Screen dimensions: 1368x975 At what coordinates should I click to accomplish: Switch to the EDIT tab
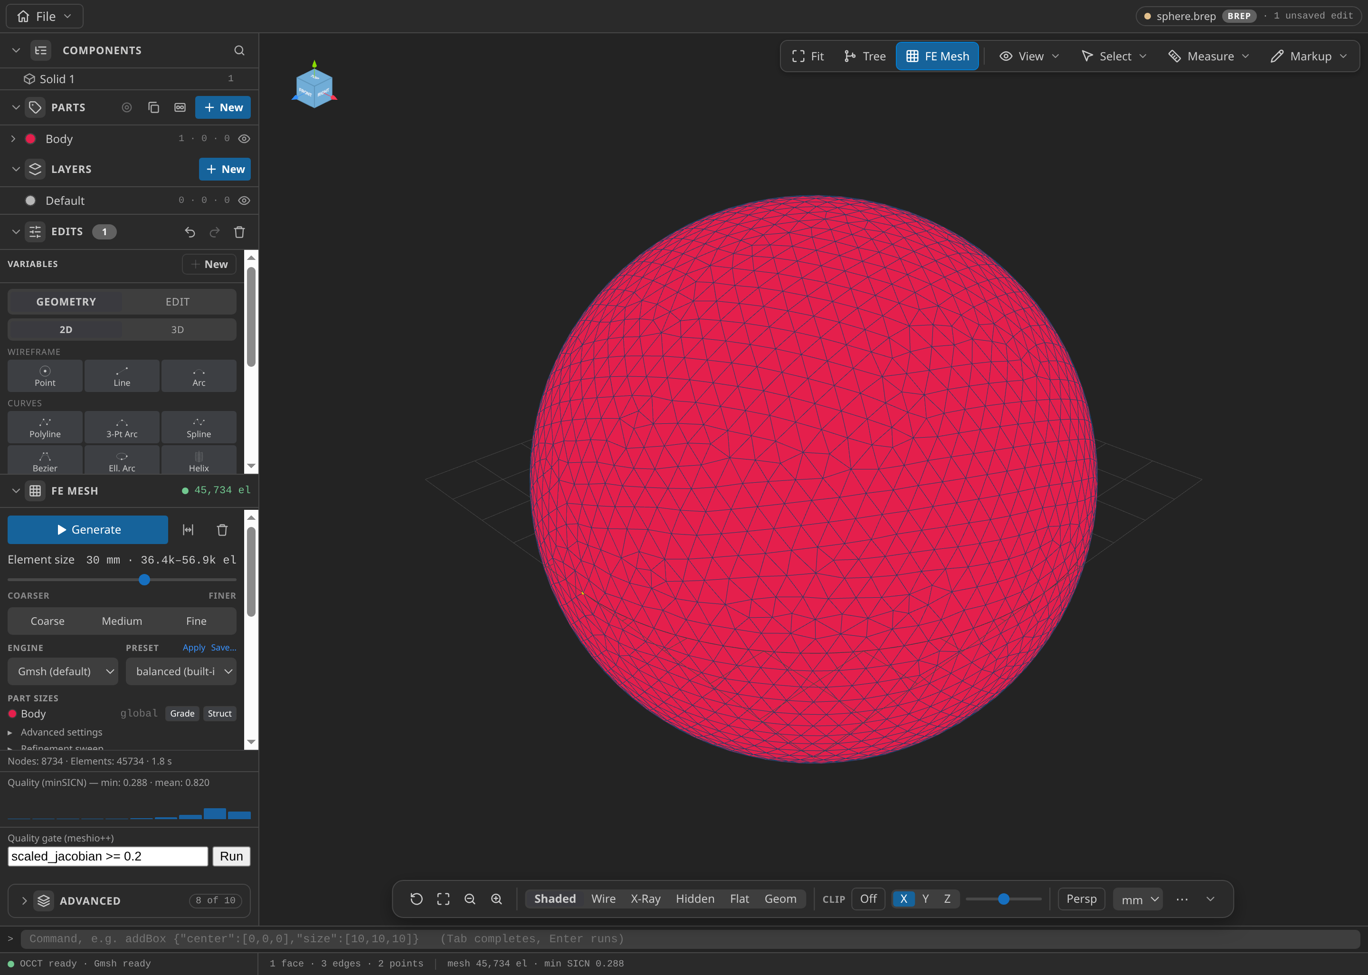point(178,301)
